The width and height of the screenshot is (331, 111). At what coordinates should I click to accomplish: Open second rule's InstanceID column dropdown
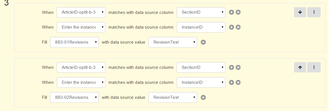[201, 82]
